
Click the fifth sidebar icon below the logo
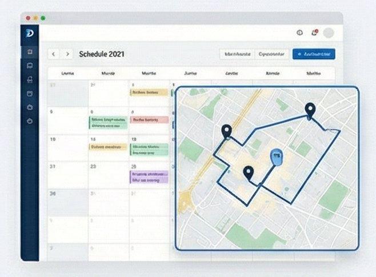click(x=30, y=107)
